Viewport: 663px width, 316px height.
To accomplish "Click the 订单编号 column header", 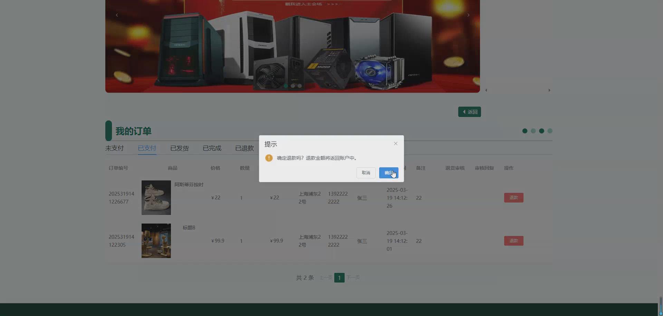I will pyautogui.click(x=118, y=168).
